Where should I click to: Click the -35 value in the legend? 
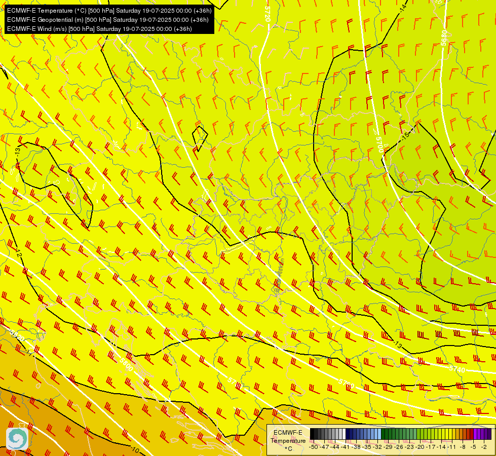click(x=367, y=447)
